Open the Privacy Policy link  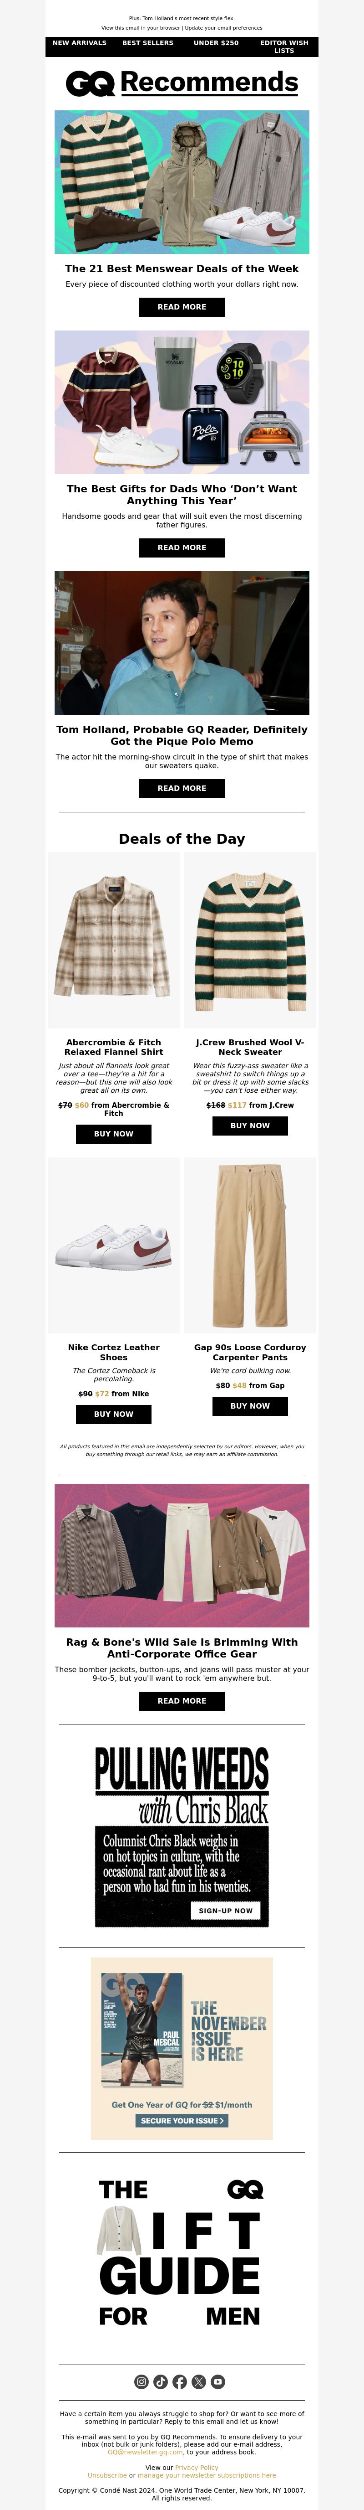pyautogui.click(x=197, y=2467)
